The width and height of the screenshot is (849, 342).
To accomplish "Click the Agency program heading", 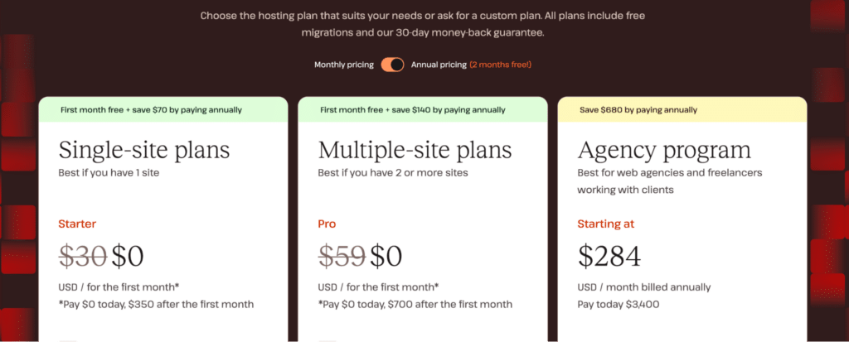I will point(664,150).
